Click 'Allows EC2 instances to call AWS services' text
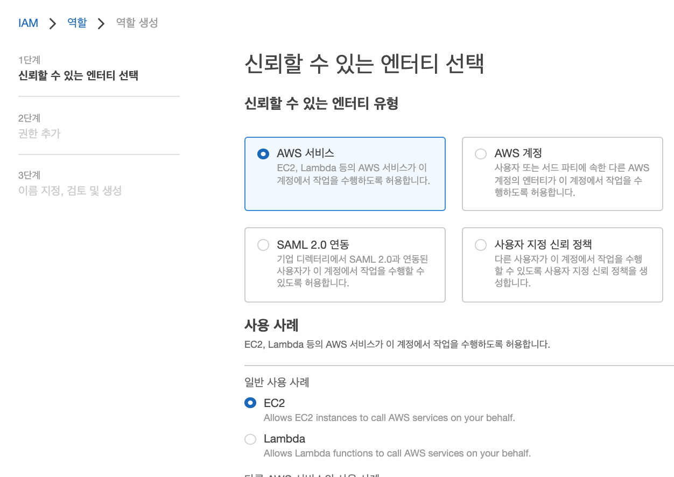 [x=389, y=418]
